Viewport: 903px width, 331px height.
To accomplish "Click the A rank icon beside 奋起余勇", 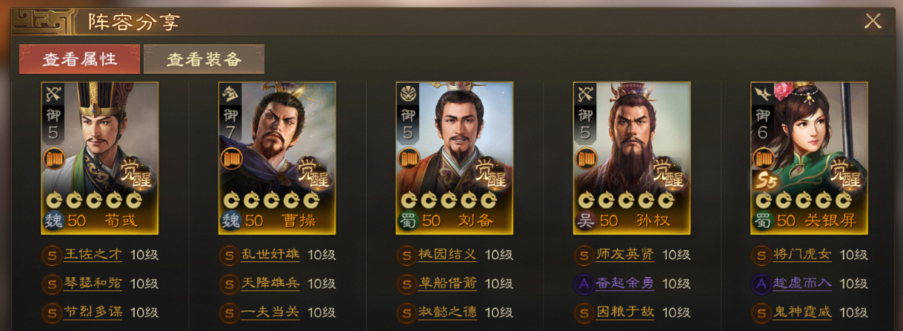I will (584, 284).
